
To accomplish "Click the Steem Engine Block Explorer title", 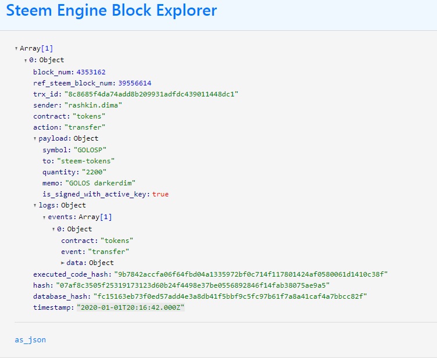I will click(x=112, y=10).
